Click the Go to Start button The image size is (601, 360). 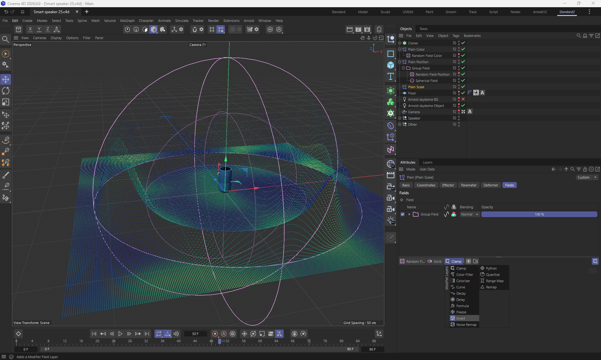coord(94,334)
